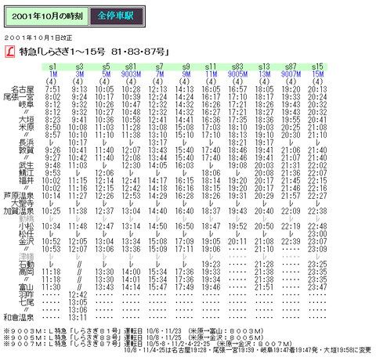Open train number 9M link

coord(186,74)
